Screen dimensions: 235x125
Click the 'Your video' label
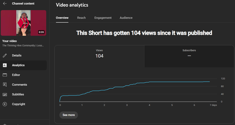(x=9, y=41)
